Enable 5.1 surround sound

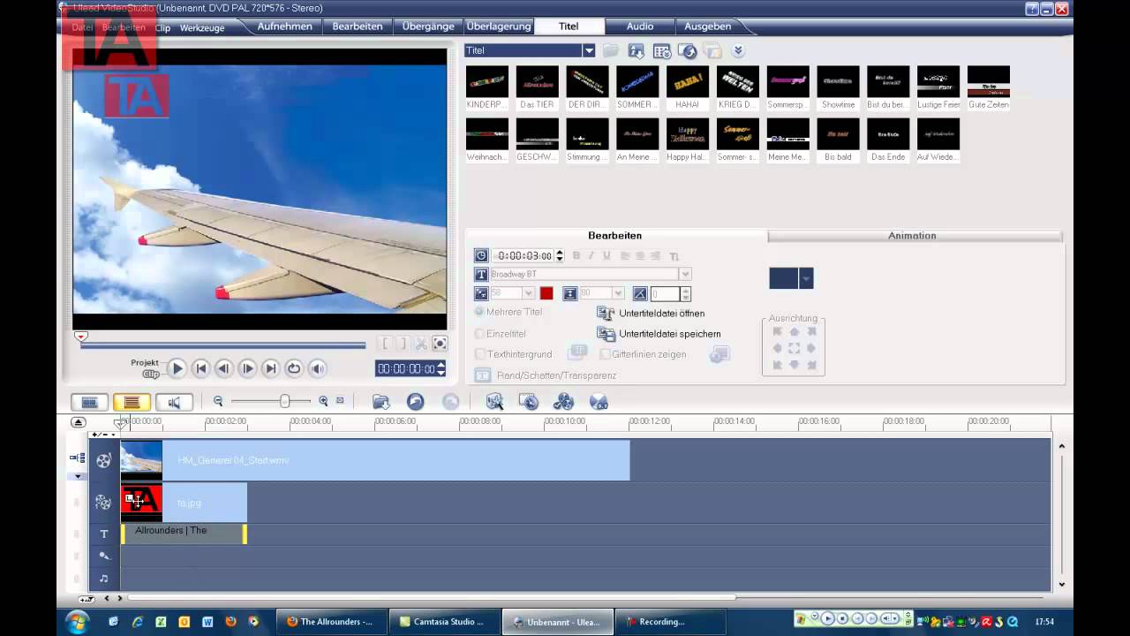[599, 402]
